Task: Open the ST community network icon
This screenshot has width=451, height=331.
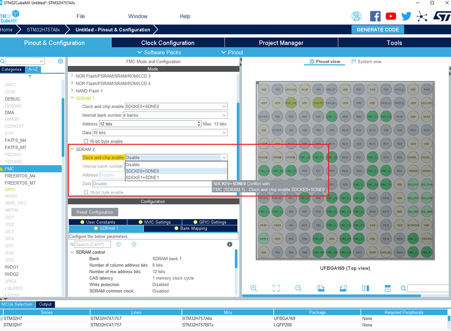Action: pyautogui.click(x=422, y=16)
